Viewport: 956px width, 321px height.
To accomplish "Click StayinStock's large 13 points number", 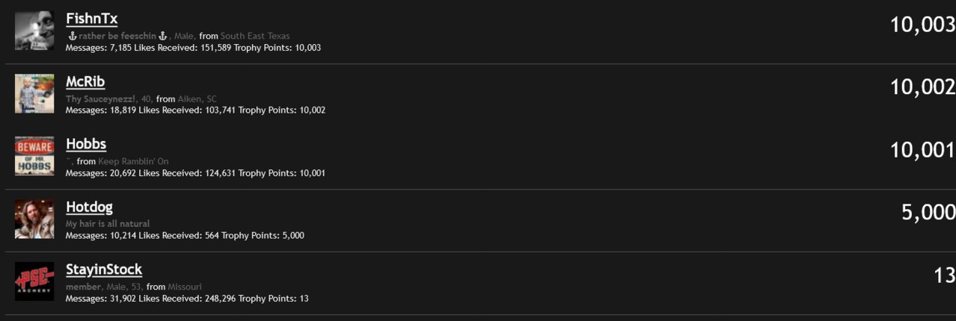I will click(x=945, y=275).
